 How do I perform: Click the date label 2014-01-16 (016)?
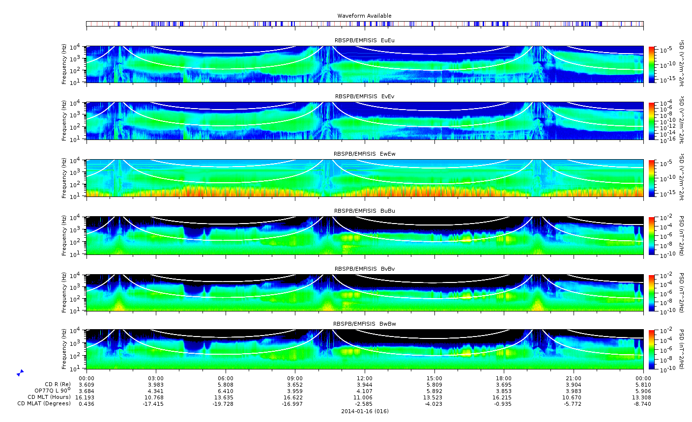[365, 411]
